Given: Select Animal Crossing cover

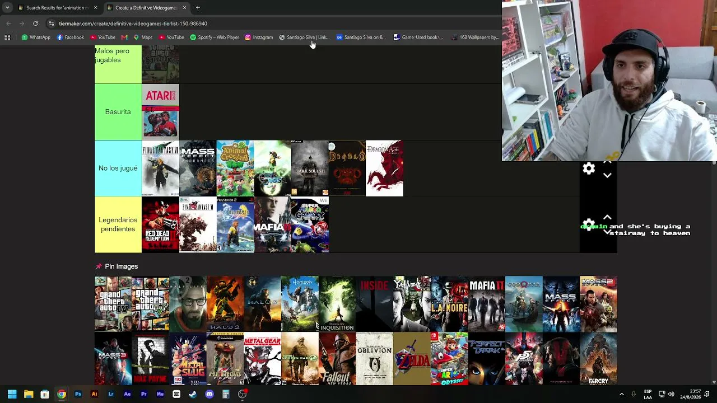Looking at the screenshot, I should coord(235,168).
